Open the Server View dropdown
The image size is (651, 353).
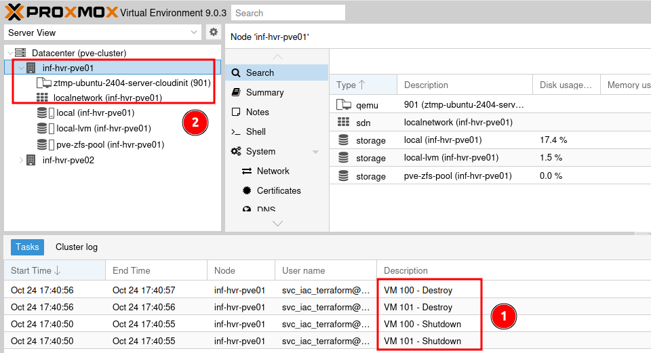(194, 33)
